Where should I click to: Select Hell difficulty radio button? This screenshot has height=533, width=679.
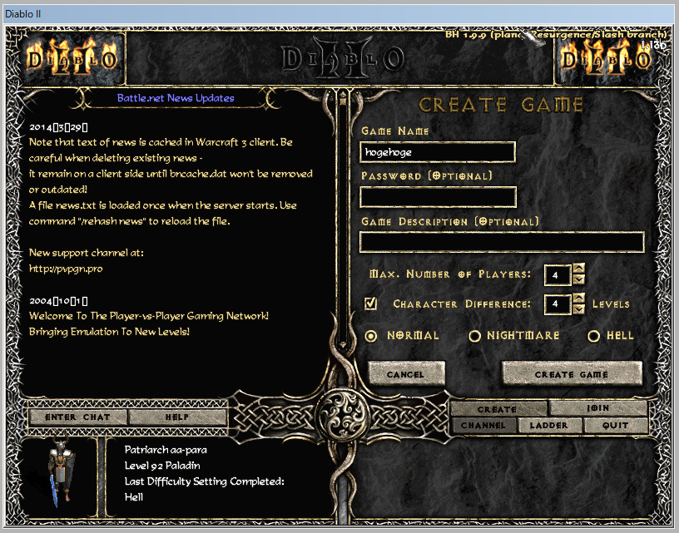(x=594, y=336)
